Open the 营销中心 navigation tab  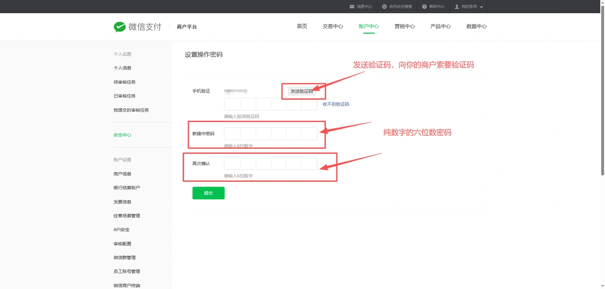click(405, 26)
